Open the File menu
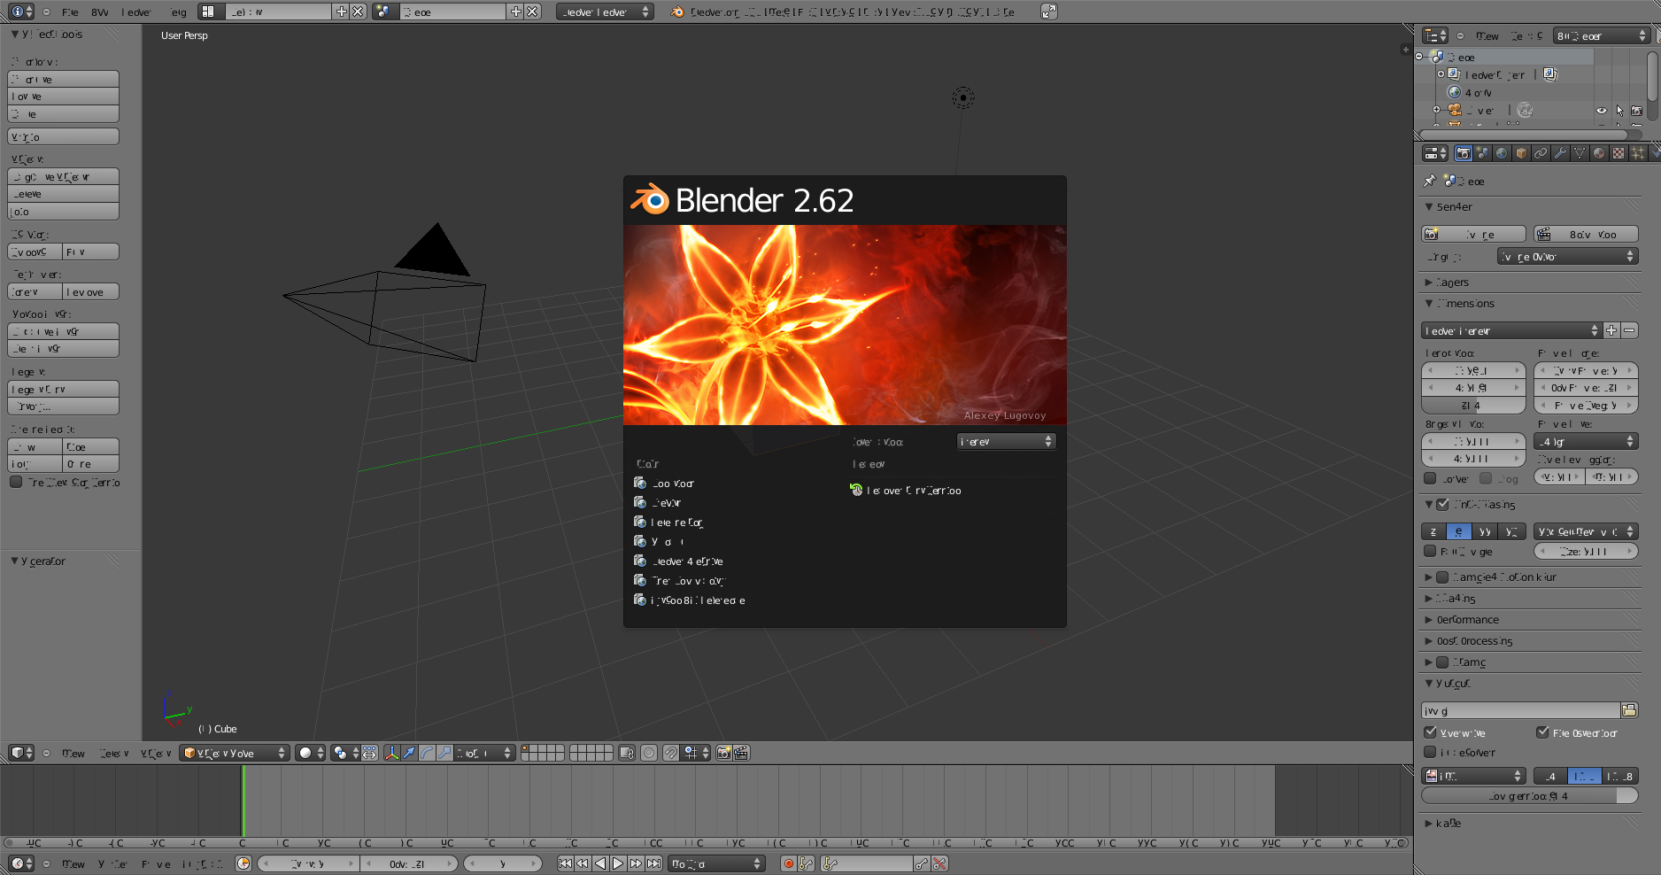This screenshot has width=1661, height=875. click(x=70, y=12)
